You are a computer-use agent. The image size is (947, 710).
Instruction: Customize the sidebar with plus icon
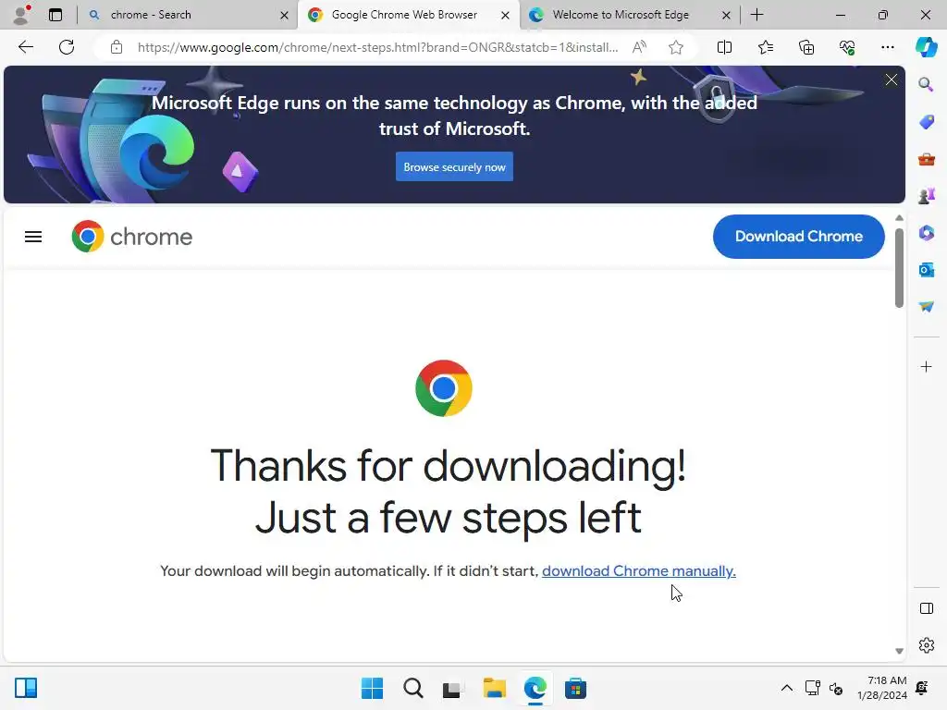coord(926,366)
